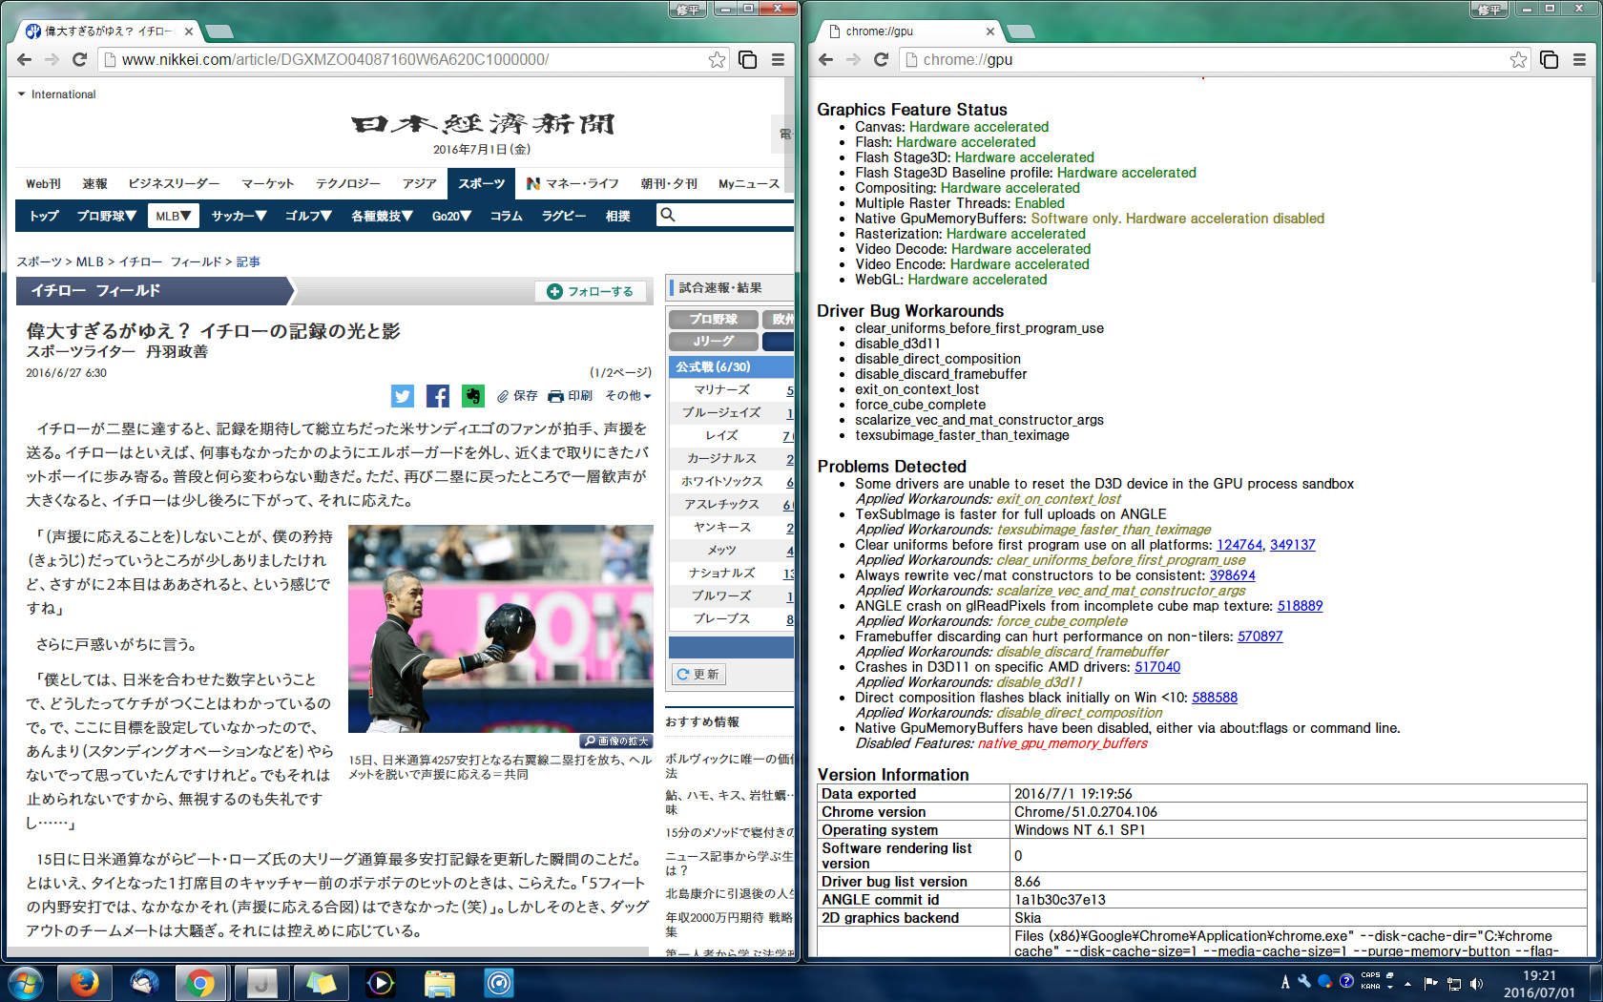Screen dimensions: 1603x1002
Task: Click the extension icon beside Nikkei star
Action: [x=748, y=60]
